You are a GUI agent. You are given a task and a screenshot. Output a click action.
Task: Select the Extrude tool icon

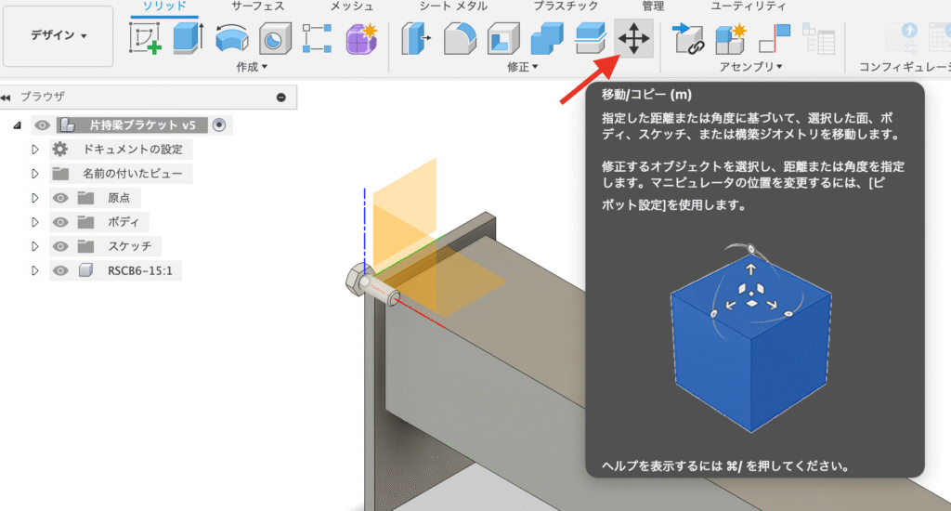[x=188, y=38]
